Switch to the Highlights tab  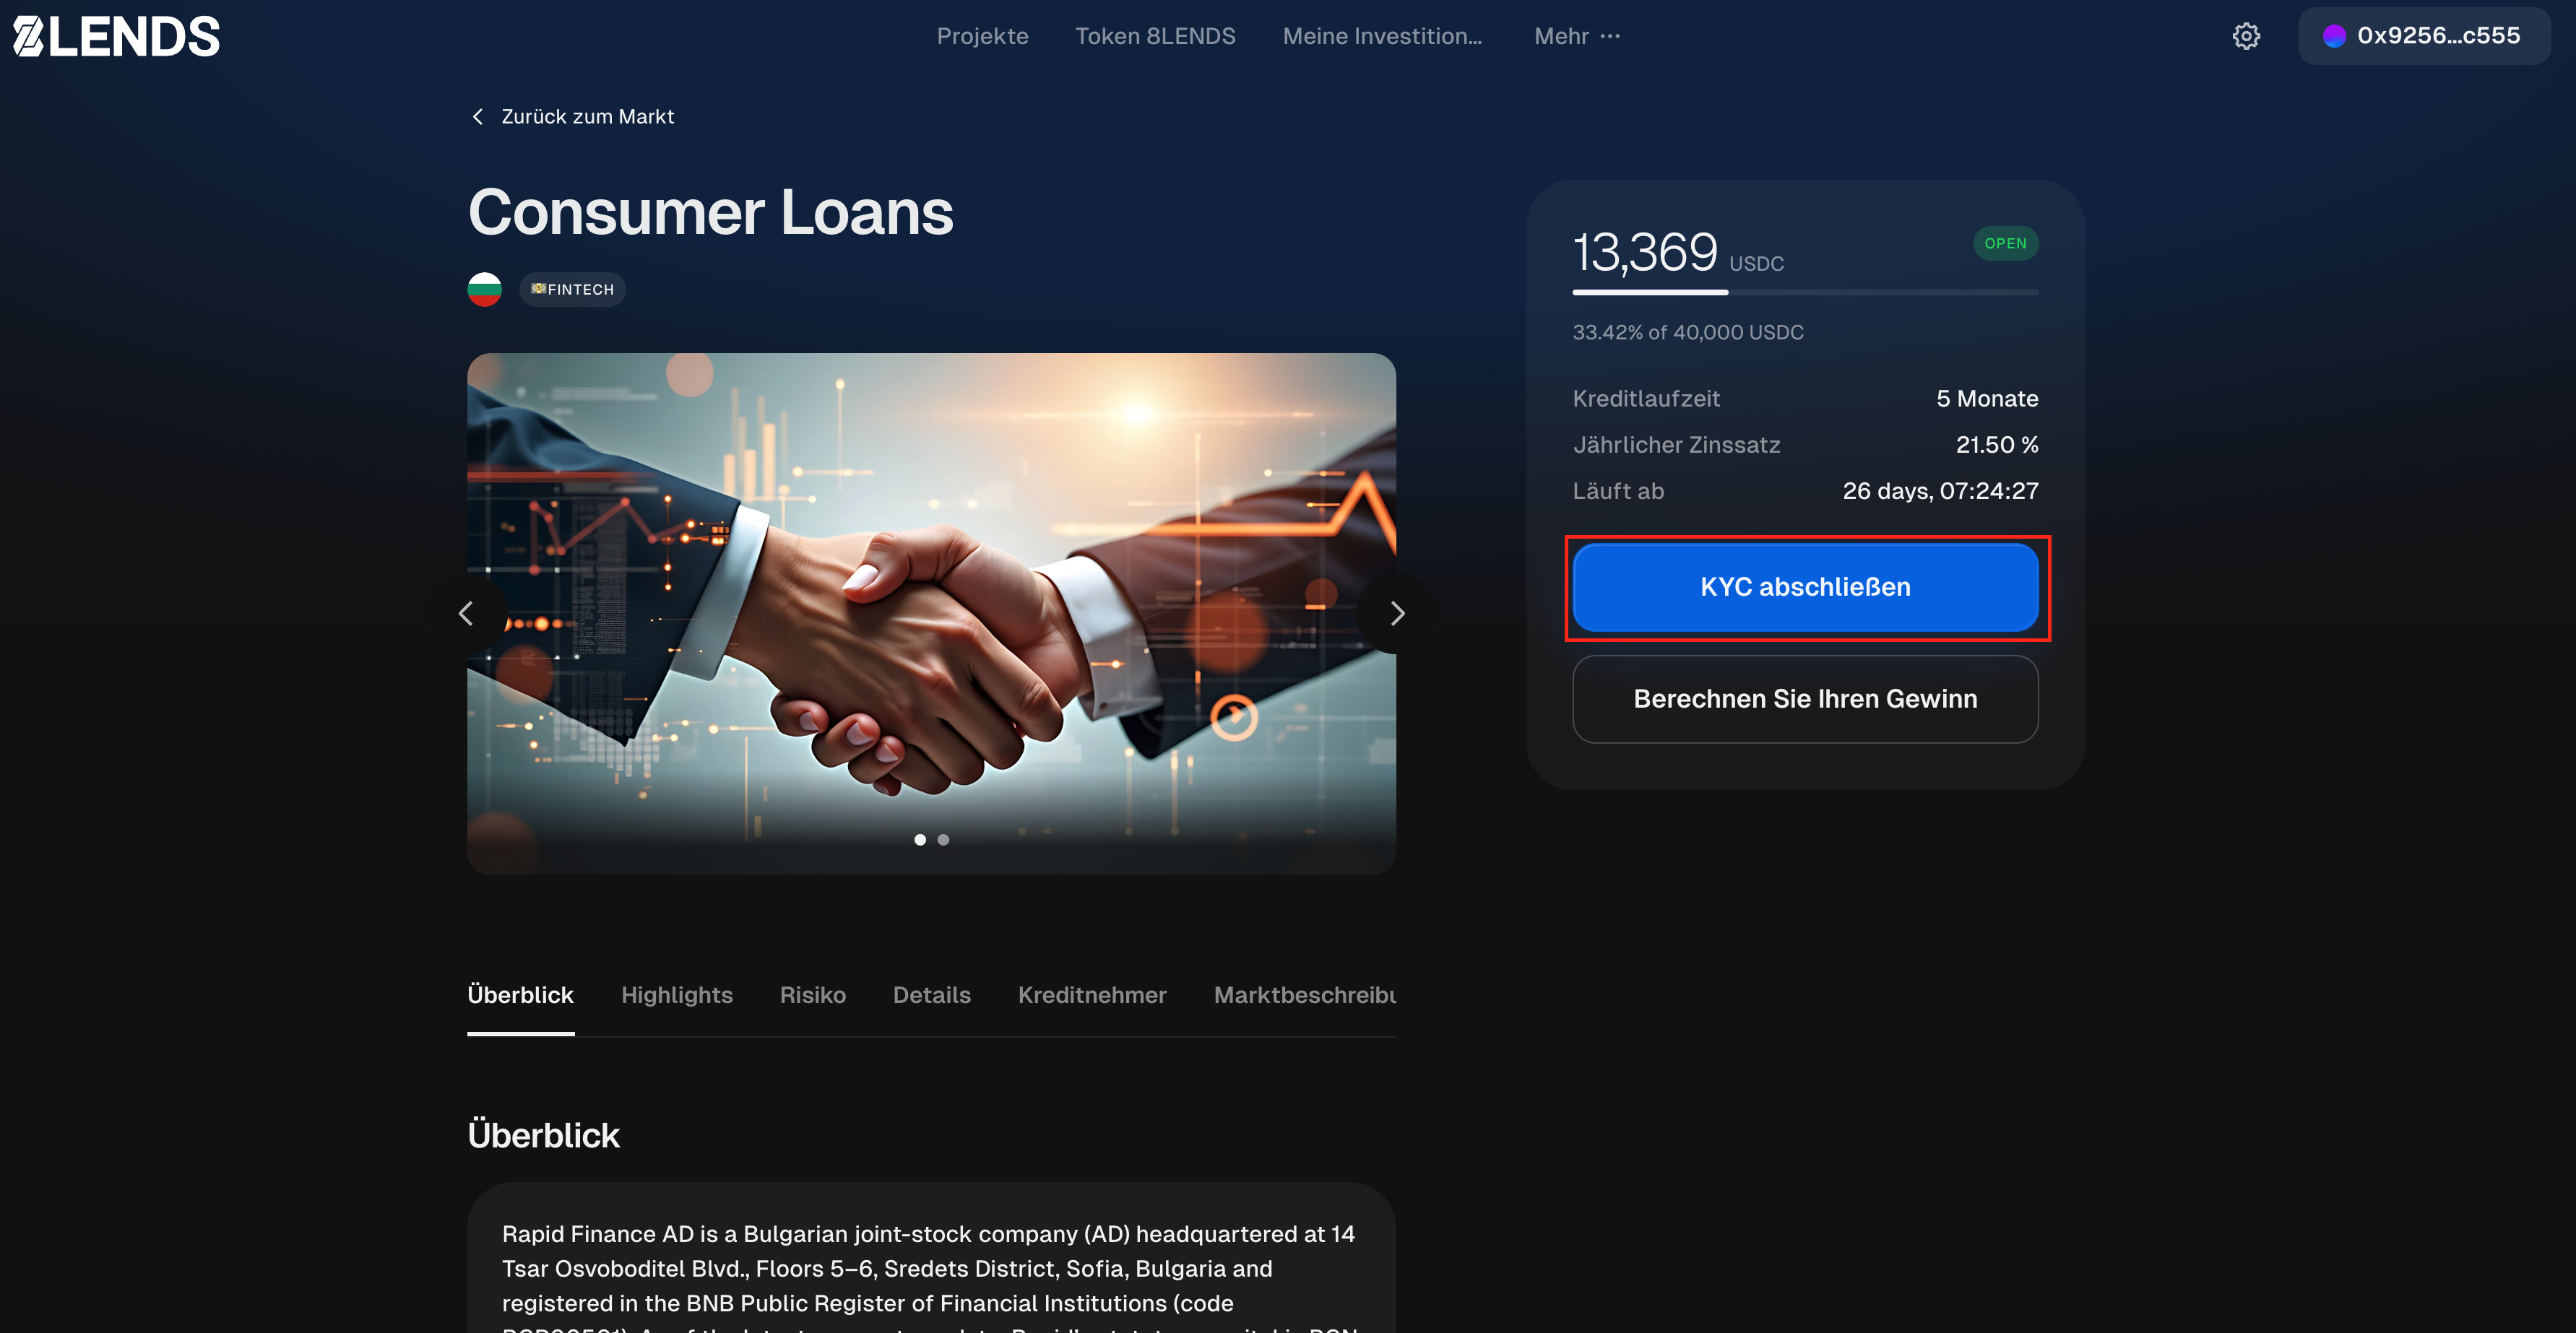(x=677, y=995)
